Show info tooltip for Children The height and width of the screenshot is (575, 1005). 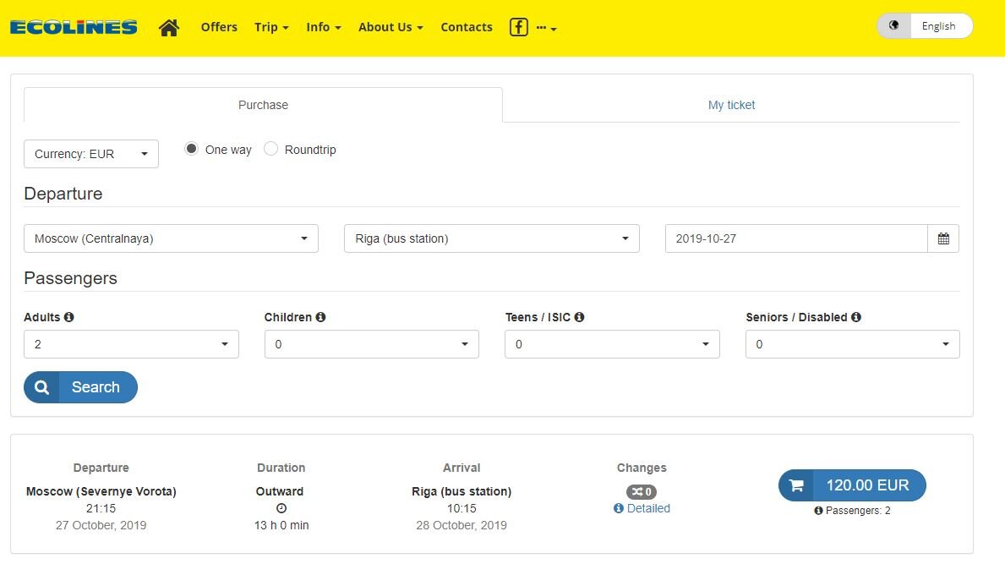pyautogui.click(x=320, y=316)
